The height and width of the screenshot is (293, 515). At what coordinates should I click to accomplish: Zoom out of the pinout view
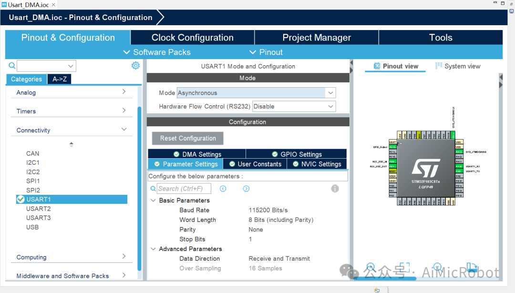point(437,267)
